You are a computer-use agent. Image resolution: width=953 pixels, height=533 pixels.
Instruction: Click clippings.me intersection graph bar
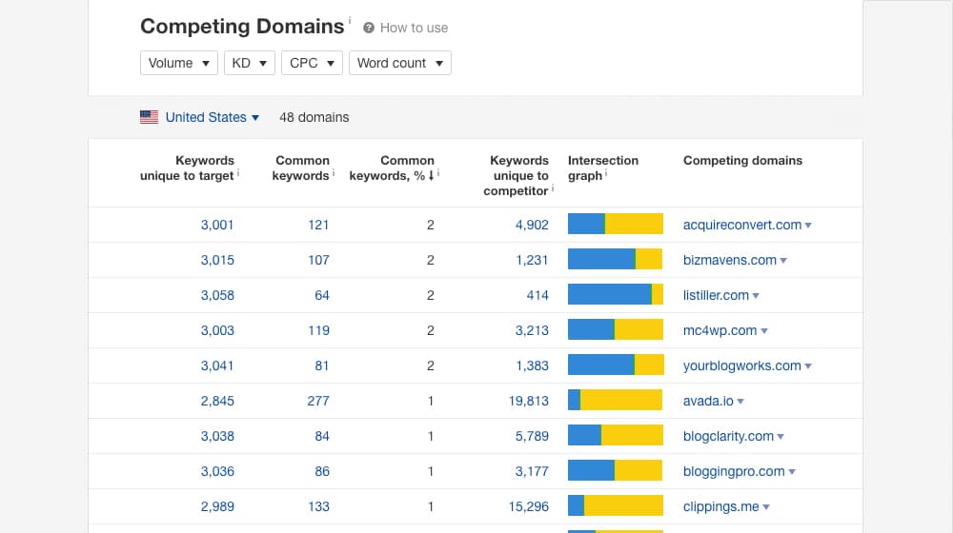click(616, 505)
